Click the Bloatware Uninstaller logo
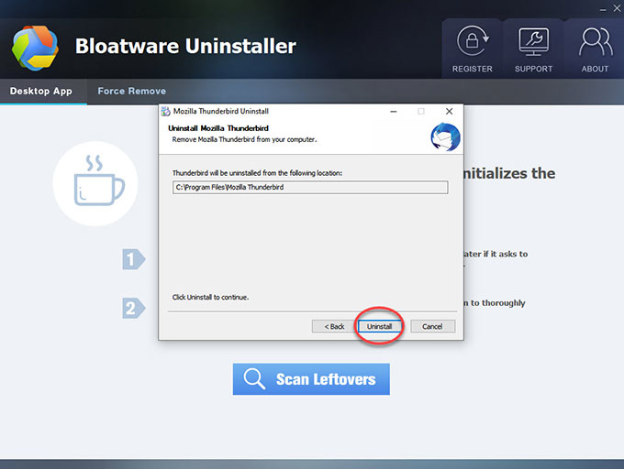624x469 pixels. point(36,48)
